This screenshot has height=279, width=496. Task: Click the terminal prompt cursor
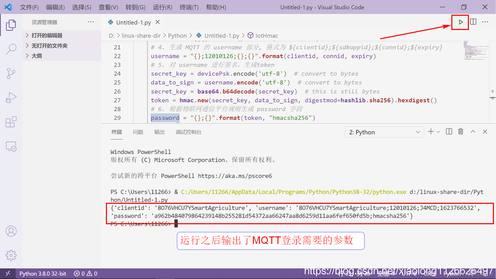[x=176, y=223]
